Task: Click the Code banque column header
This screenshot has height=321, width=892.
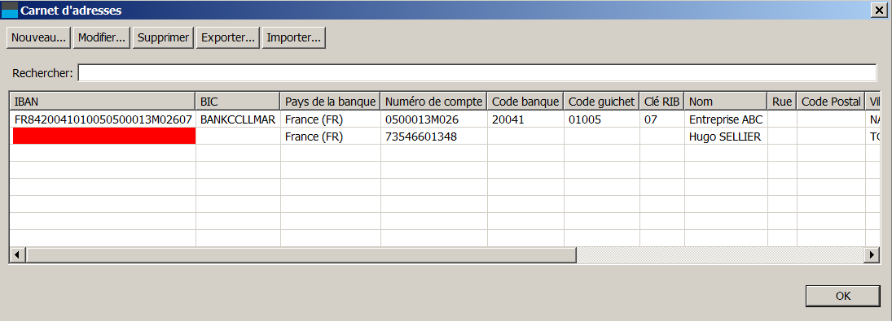Action: click(x=525, y=102)
